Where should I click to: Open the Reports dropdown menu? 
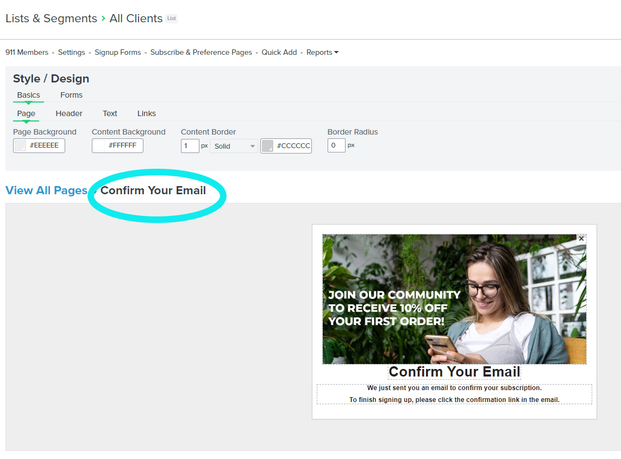pos(322,52)
